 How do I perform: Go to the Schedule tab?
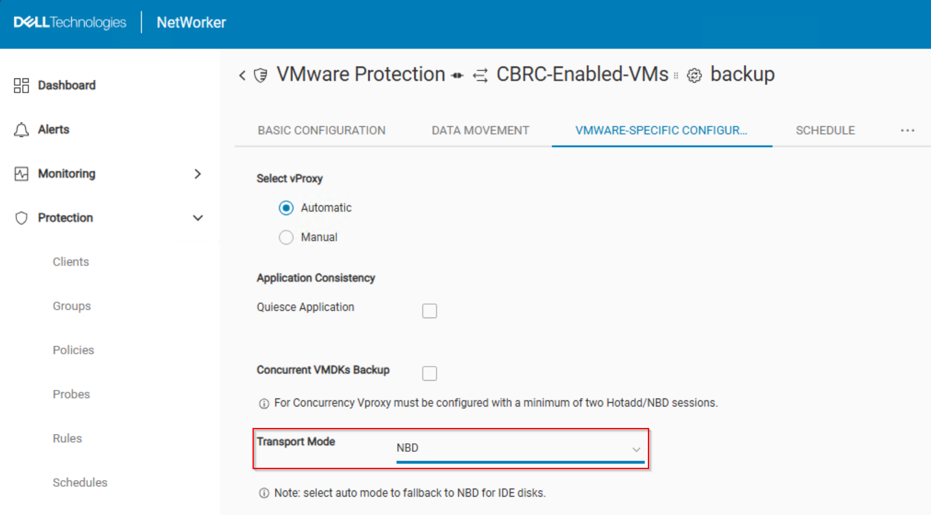tap(825, 131)
